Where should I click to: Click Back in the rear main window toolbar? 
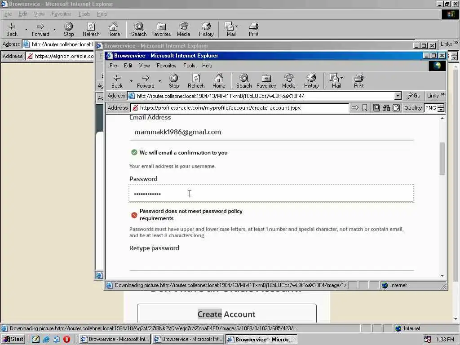(12, 29)
